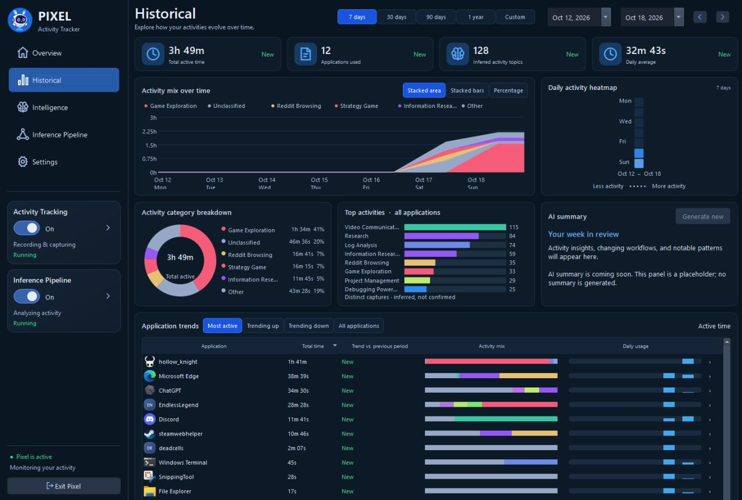
Task: Switch to the 30 days range tab
Action: tap(397, 17)
